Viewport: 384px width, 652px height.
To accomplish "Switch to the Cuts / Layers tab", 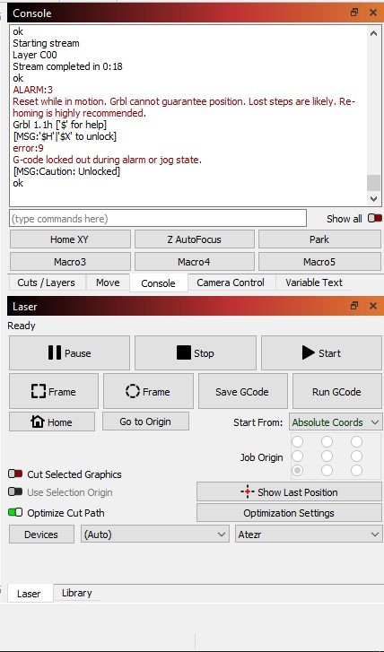I will tap(46, 283).
